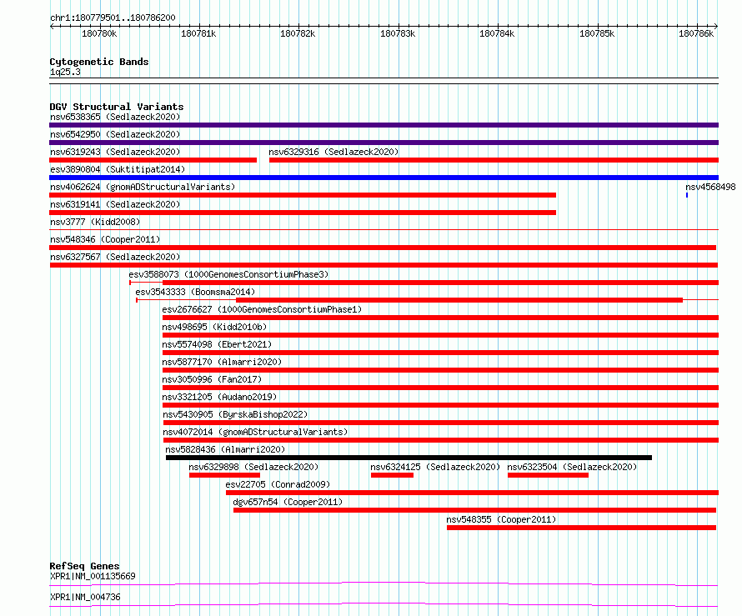Click the Cytogenetic Bands track title
This screenshot has width=742, height=616.
pos(99,62)
